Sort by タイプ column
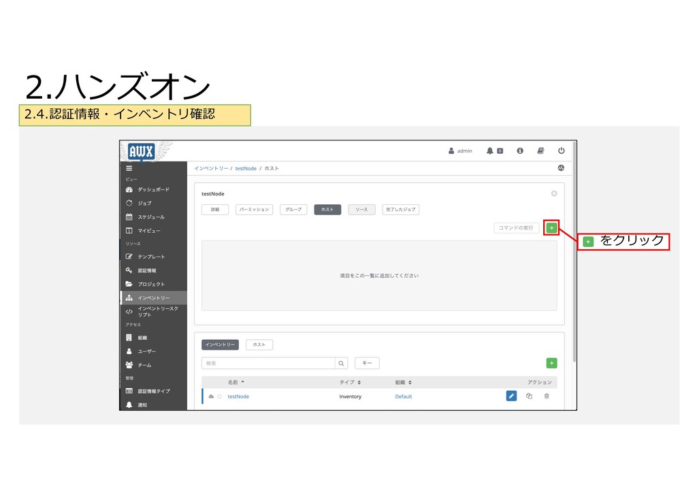 [350, 382]
